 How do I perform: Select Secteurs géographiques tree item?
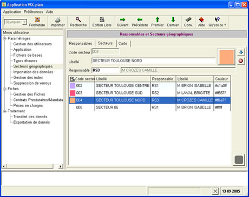pos(33,66)
